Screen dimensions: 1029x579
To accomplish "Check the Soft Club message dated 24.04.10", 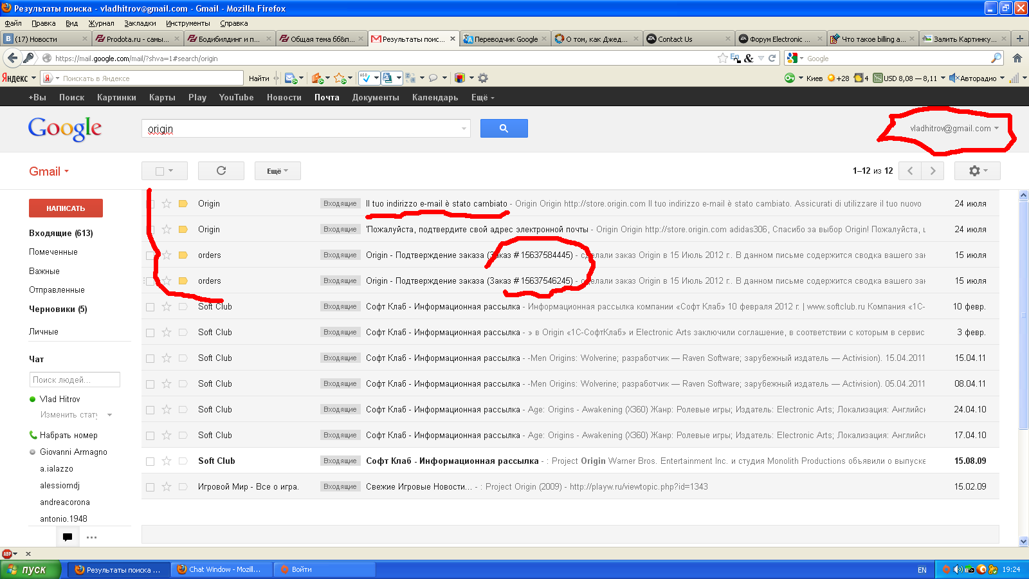I will [x=150, y=410].
